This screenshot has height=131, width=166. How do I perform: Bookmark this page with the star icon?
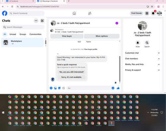(x=152, y=7)
